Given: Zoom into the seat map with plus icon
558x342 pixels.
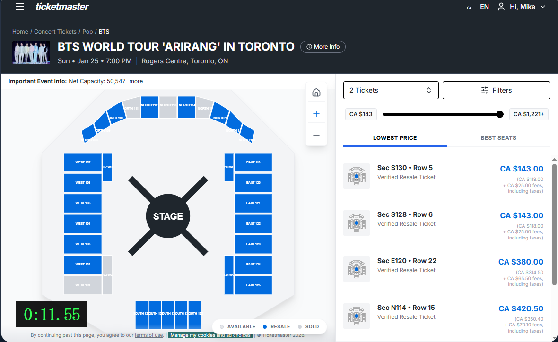Looking at the screenshot, I should pos(316,113).
